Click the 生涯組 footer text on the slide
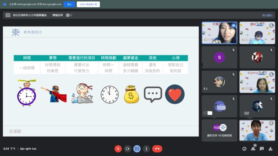278x156 pixels. coord(15,131)
